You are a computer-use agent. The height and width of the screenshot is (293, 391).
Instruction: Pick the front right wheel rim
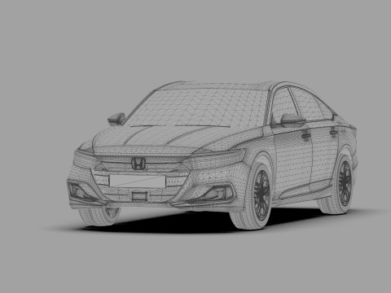point(262,195)
